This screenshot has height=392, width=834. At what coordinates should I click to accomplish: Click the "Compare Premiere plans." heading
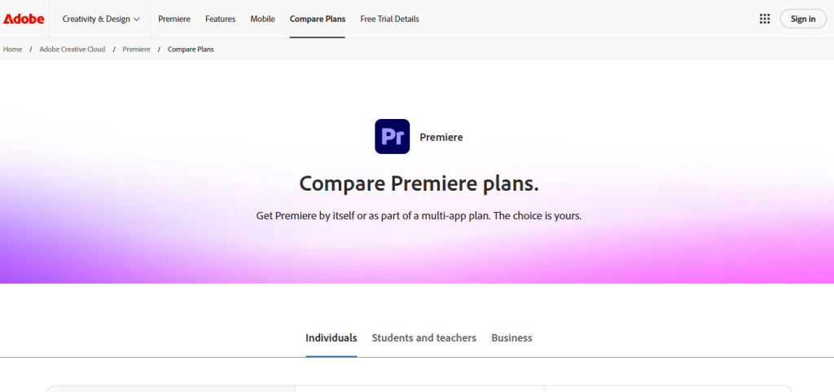pyautogui.click(x=419, y=183)
